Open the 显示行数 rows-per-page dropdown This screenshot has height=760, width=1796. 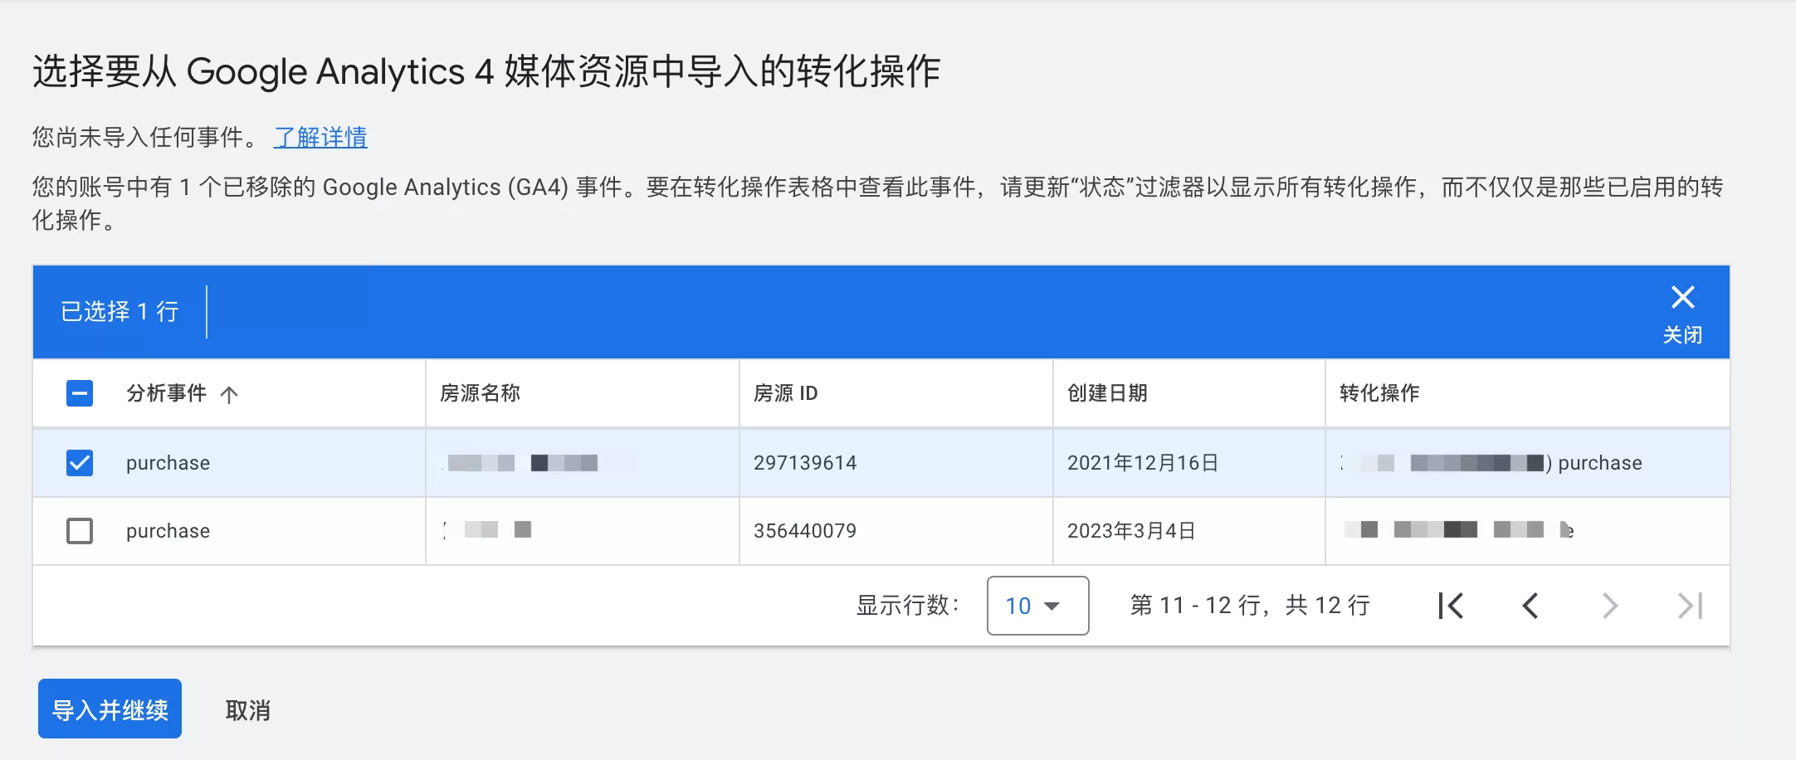click(1037, 606)
